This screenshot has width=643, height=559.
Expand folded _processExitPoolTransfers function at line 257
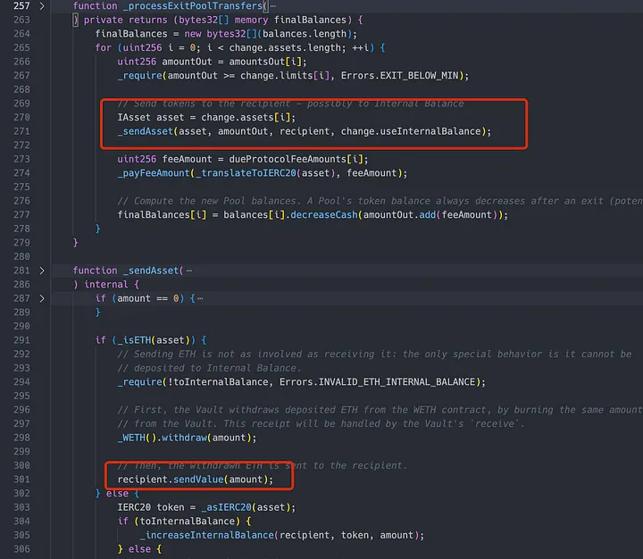(42, 6)
